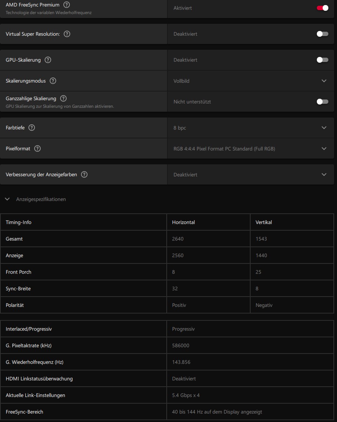The image size is (337, 422).
Task: Toggle the Ganzzahlige Skalierung switch
Action: pos(322,102)
